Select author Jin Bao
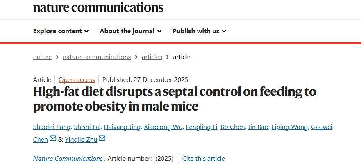 pyautogui.click(x=258, y=127)
